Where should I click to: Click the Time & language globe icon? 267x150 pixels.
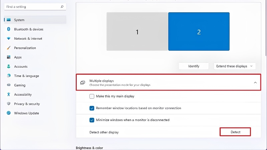pyautogui.click(x=9, y=76)
